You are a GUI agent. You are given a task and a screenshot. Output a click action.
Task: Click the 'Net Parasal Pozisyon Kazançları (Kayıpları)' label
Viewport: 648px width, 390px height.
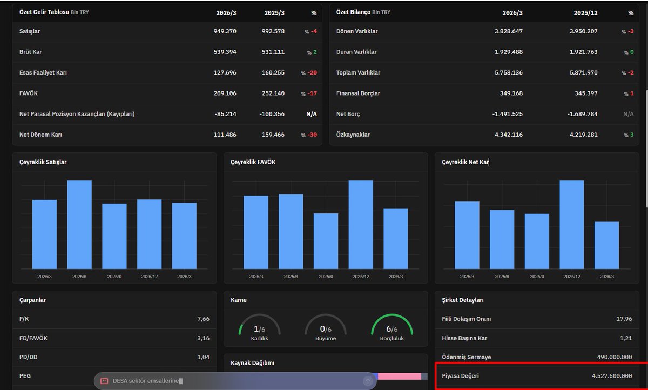pyautogui.click(x=77, y=114)
